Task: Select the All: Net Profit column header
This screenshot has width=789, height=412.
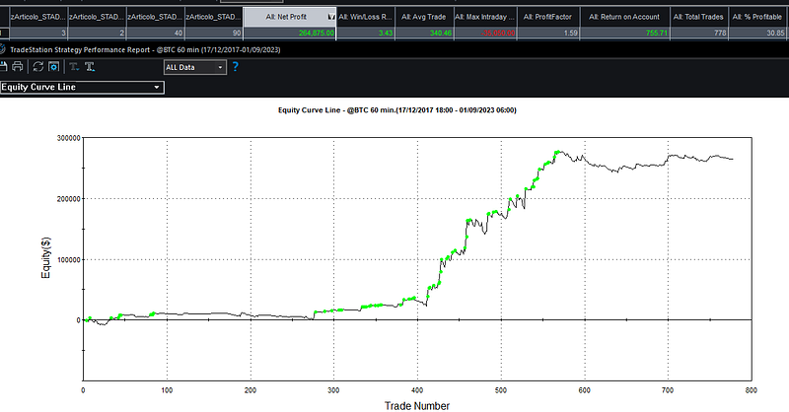Action: (x=289, y=17)
